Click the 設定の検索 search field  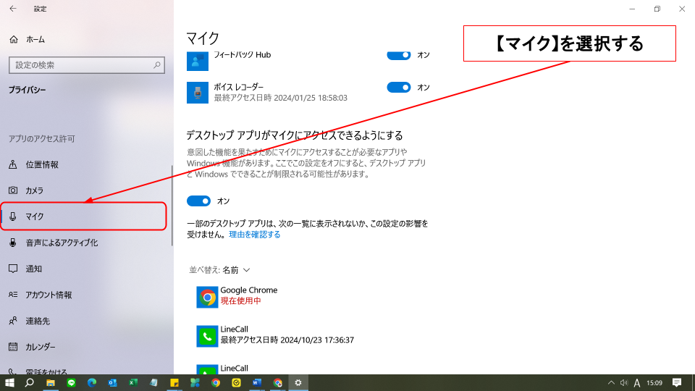pyautogui.click(x=81, y=65)
